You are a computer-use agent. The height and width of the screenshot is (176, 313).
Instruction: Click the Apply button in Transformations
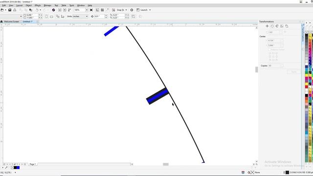point(294,72)
